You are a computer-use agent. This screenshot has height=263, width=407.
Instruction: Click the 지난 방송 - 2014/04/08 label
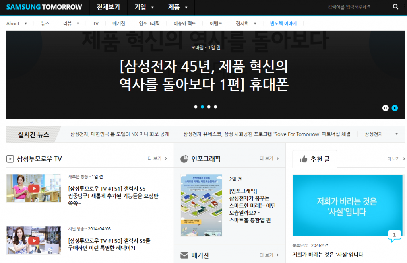coord(89,229)
